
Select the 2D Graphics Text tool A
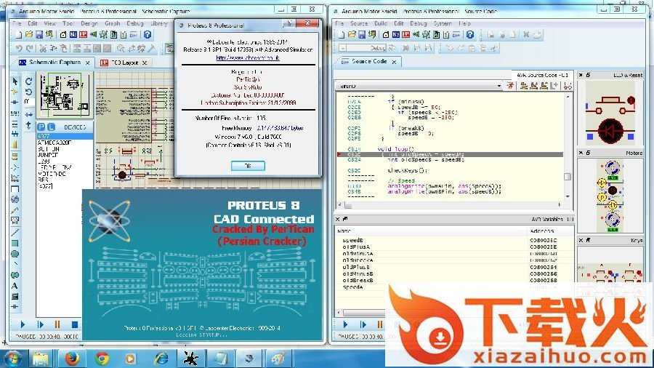[x=15, y=286]
